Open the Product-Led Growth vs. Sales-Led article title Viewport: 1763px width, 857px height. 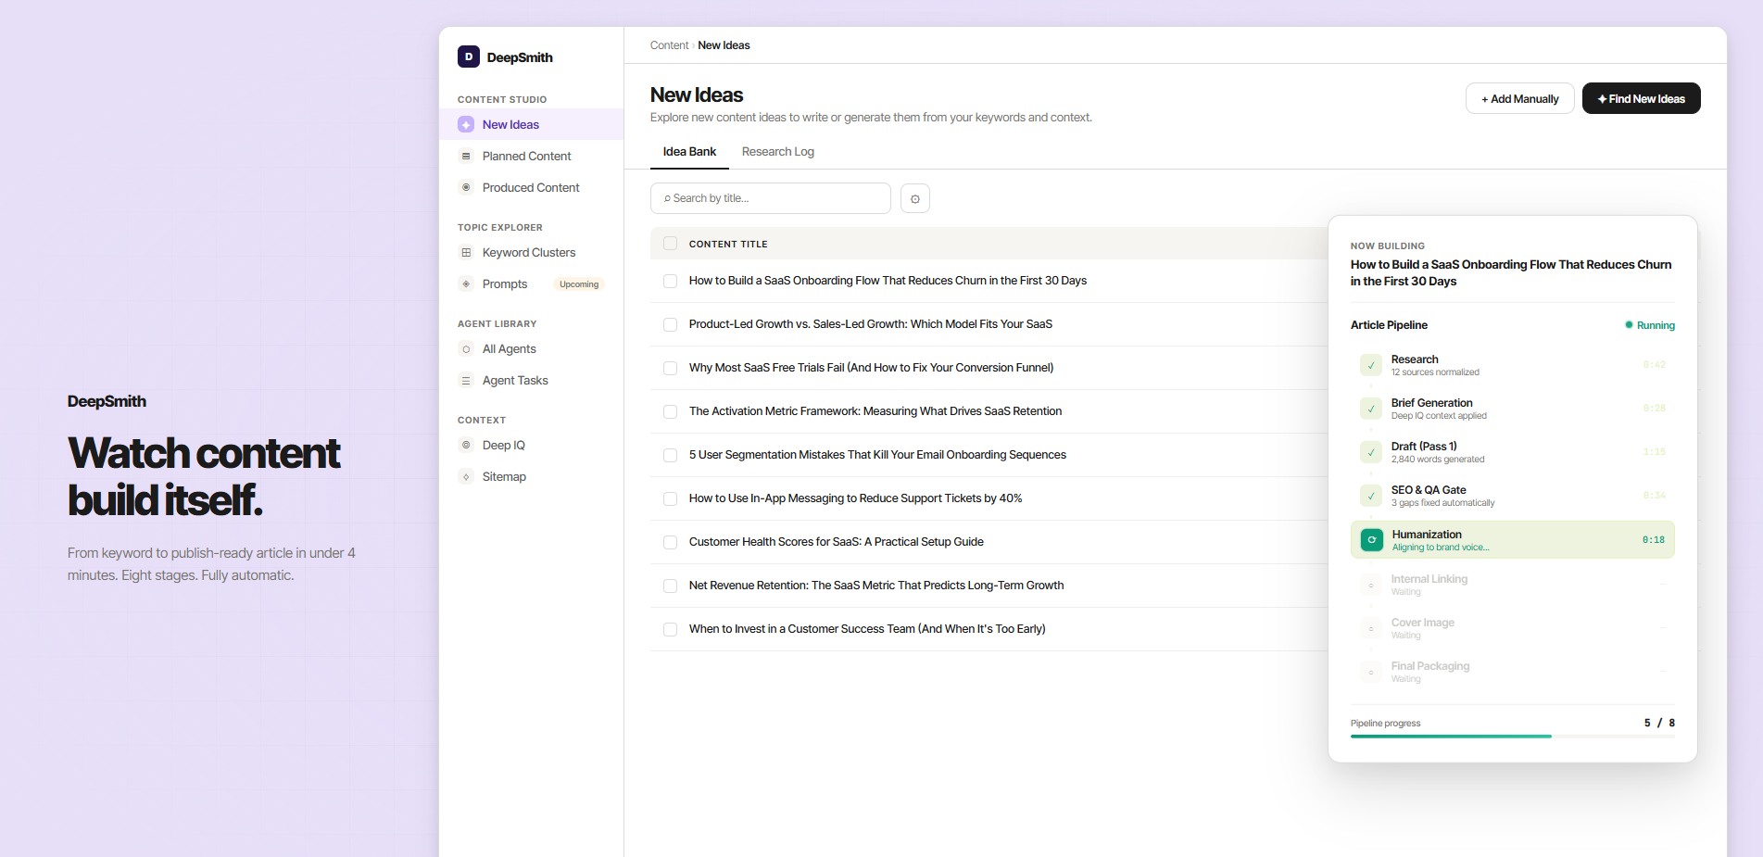[870, 324]
